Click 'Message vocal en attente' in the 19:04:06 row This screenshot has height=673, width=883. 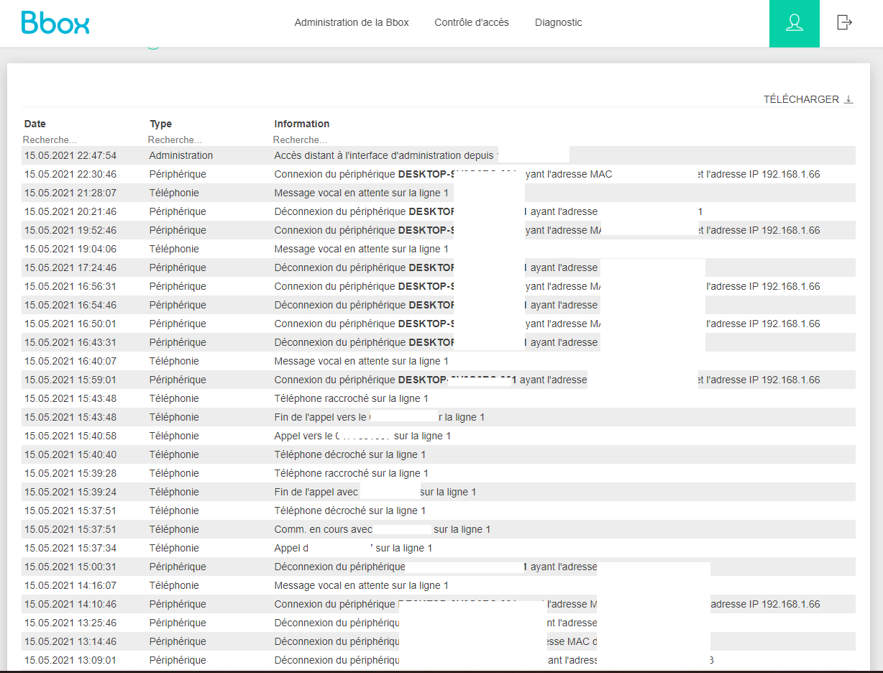tap(362, 249)
